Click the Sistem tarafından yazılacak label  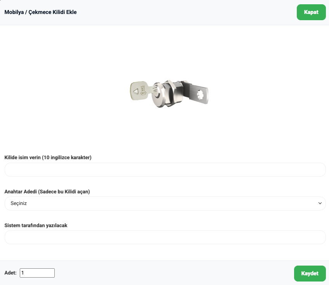click(x=36, y=225)
